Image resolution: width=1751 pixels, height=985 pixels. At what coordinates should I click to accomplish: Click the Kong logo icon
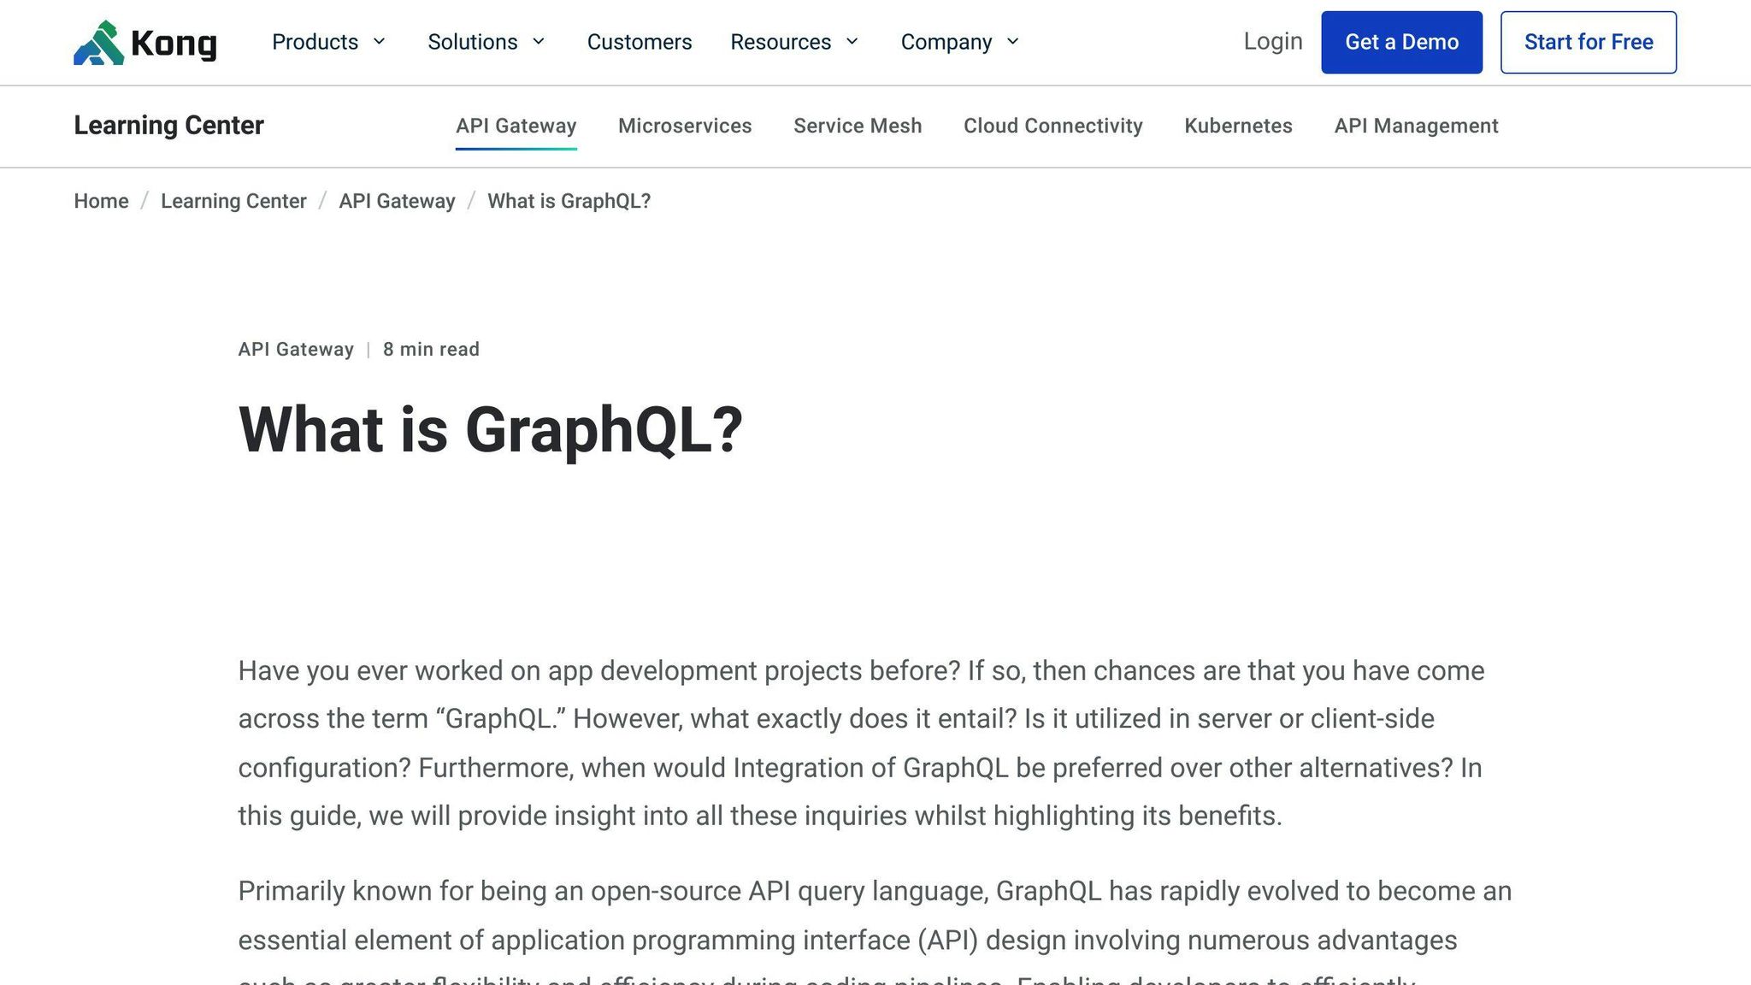[x=97, y=42]
